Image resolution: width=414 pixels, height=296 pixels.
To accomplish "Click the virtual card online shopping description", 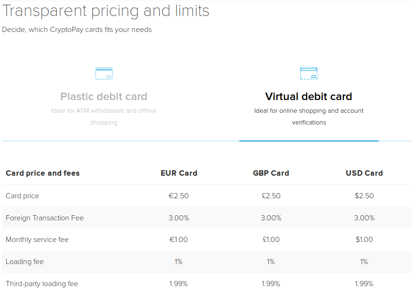I will 309,117.
